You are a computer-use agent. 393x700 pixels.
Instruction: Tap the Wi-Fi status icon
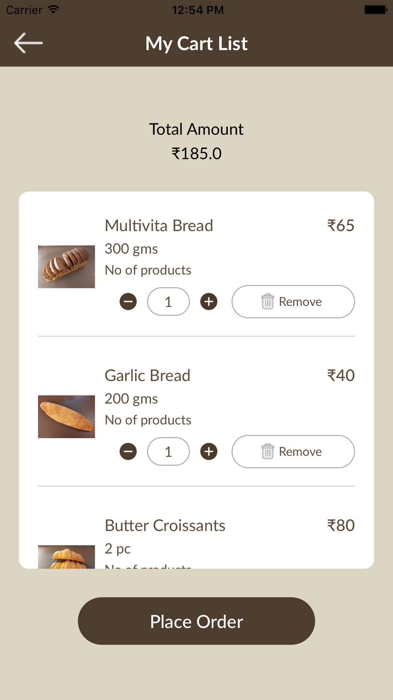53,9
